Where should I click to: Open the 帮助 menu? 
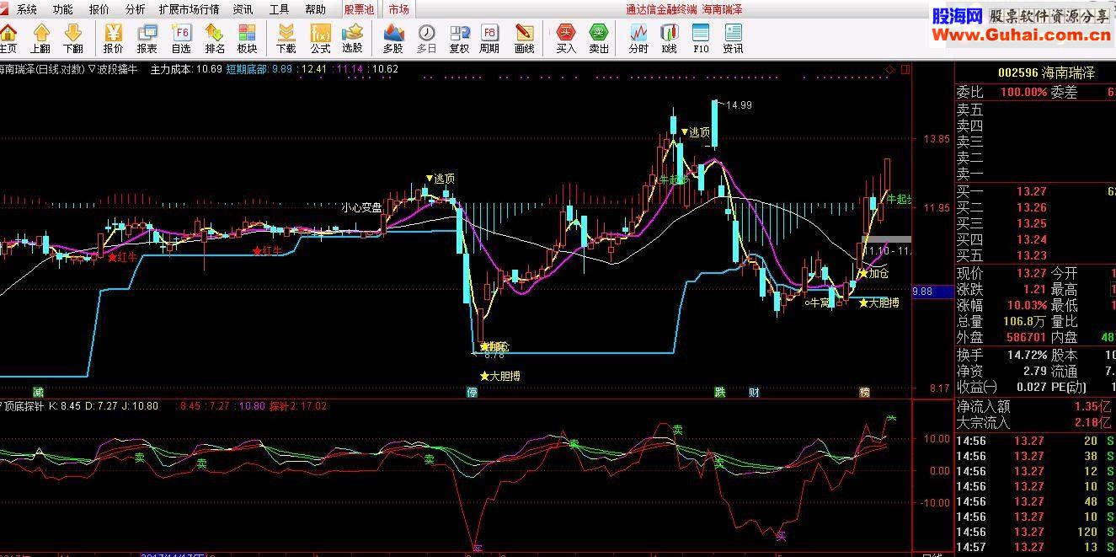(x=315, y=10)
